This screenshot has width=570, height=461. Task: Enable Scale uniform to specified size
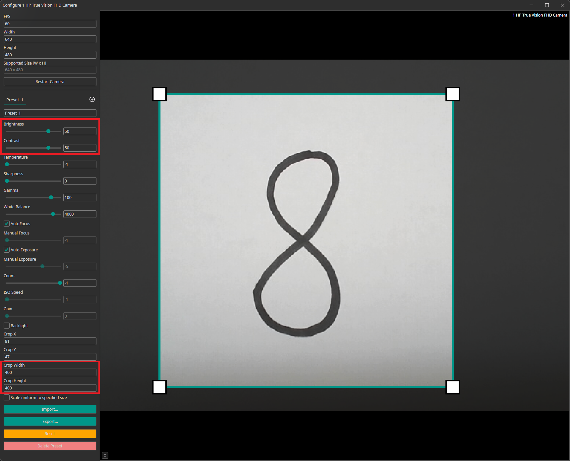click(x=6, y=397)
